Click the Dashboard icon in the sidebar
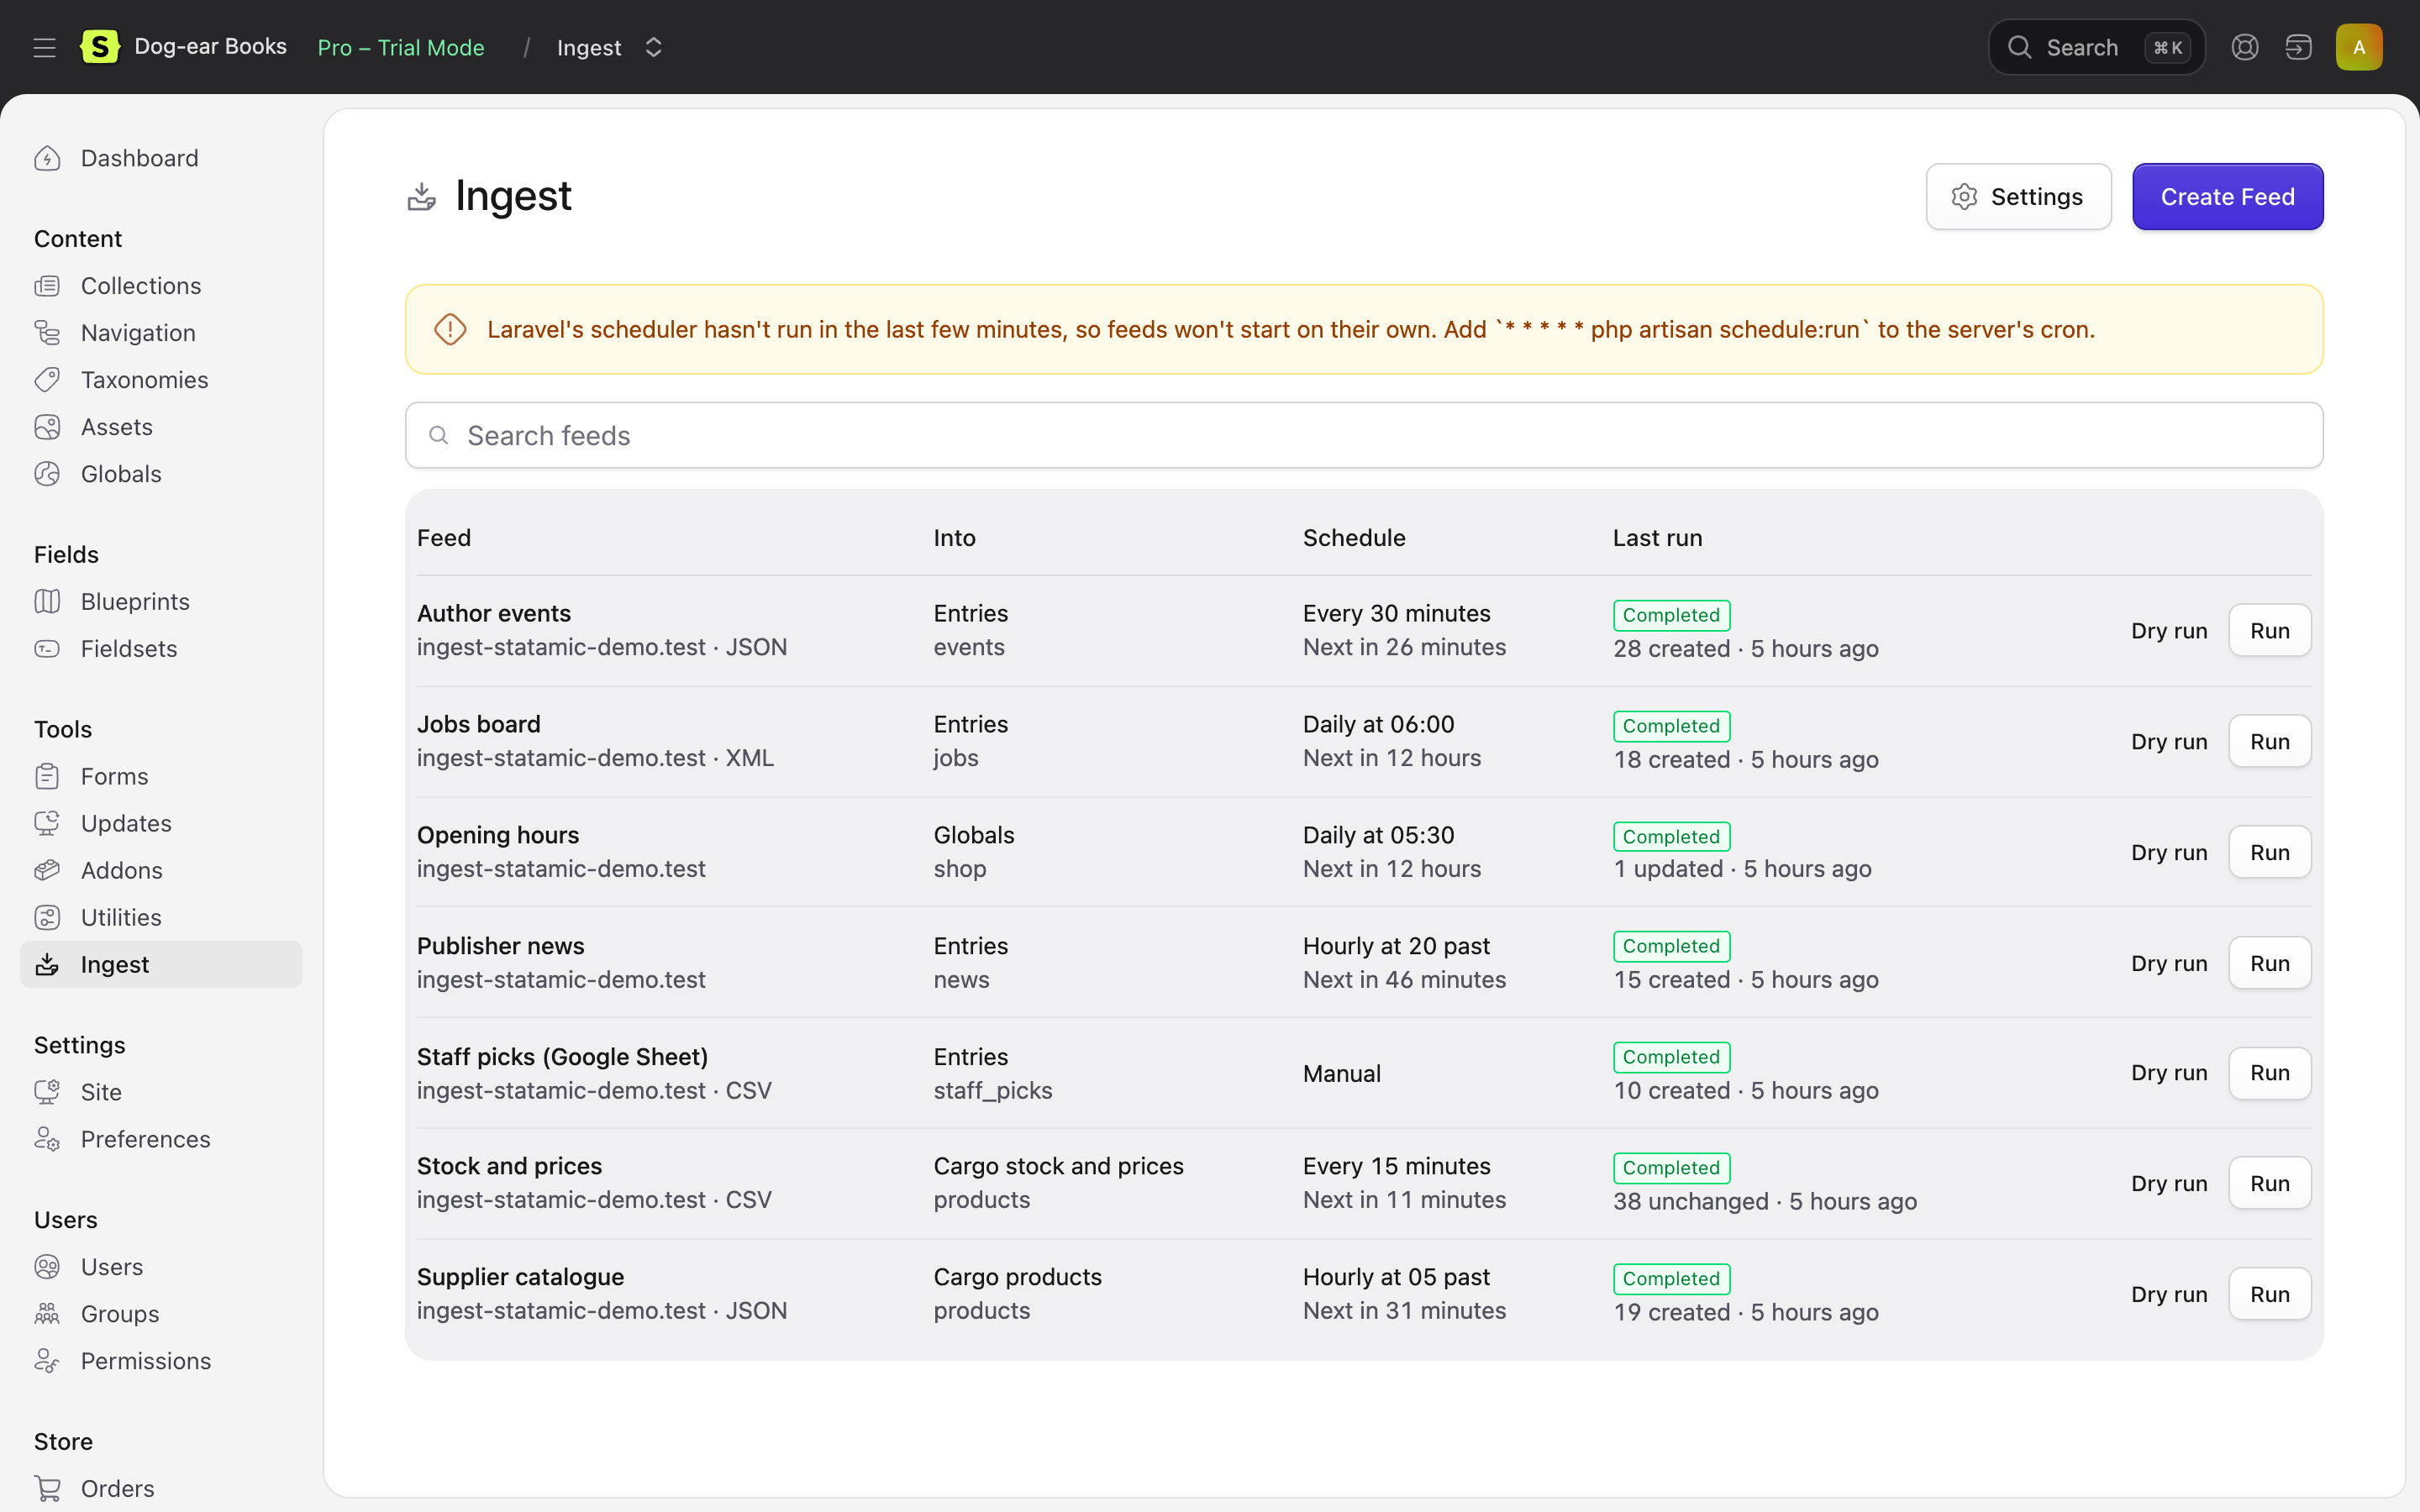 point(47,158)
